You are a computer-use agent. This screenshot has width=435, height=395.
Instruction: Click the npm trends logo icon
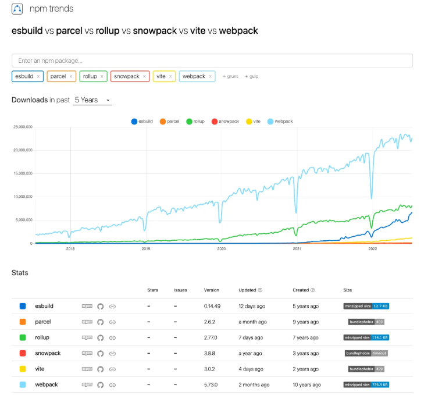(x=17, y=9)
